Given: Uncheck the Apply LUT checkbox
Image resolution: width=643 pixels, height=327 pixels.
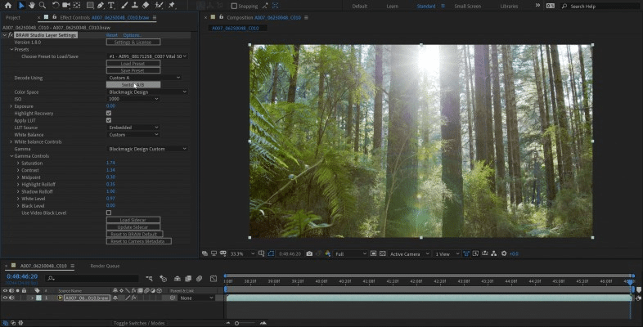Looking at the screenshot, I should coord(109,120).
